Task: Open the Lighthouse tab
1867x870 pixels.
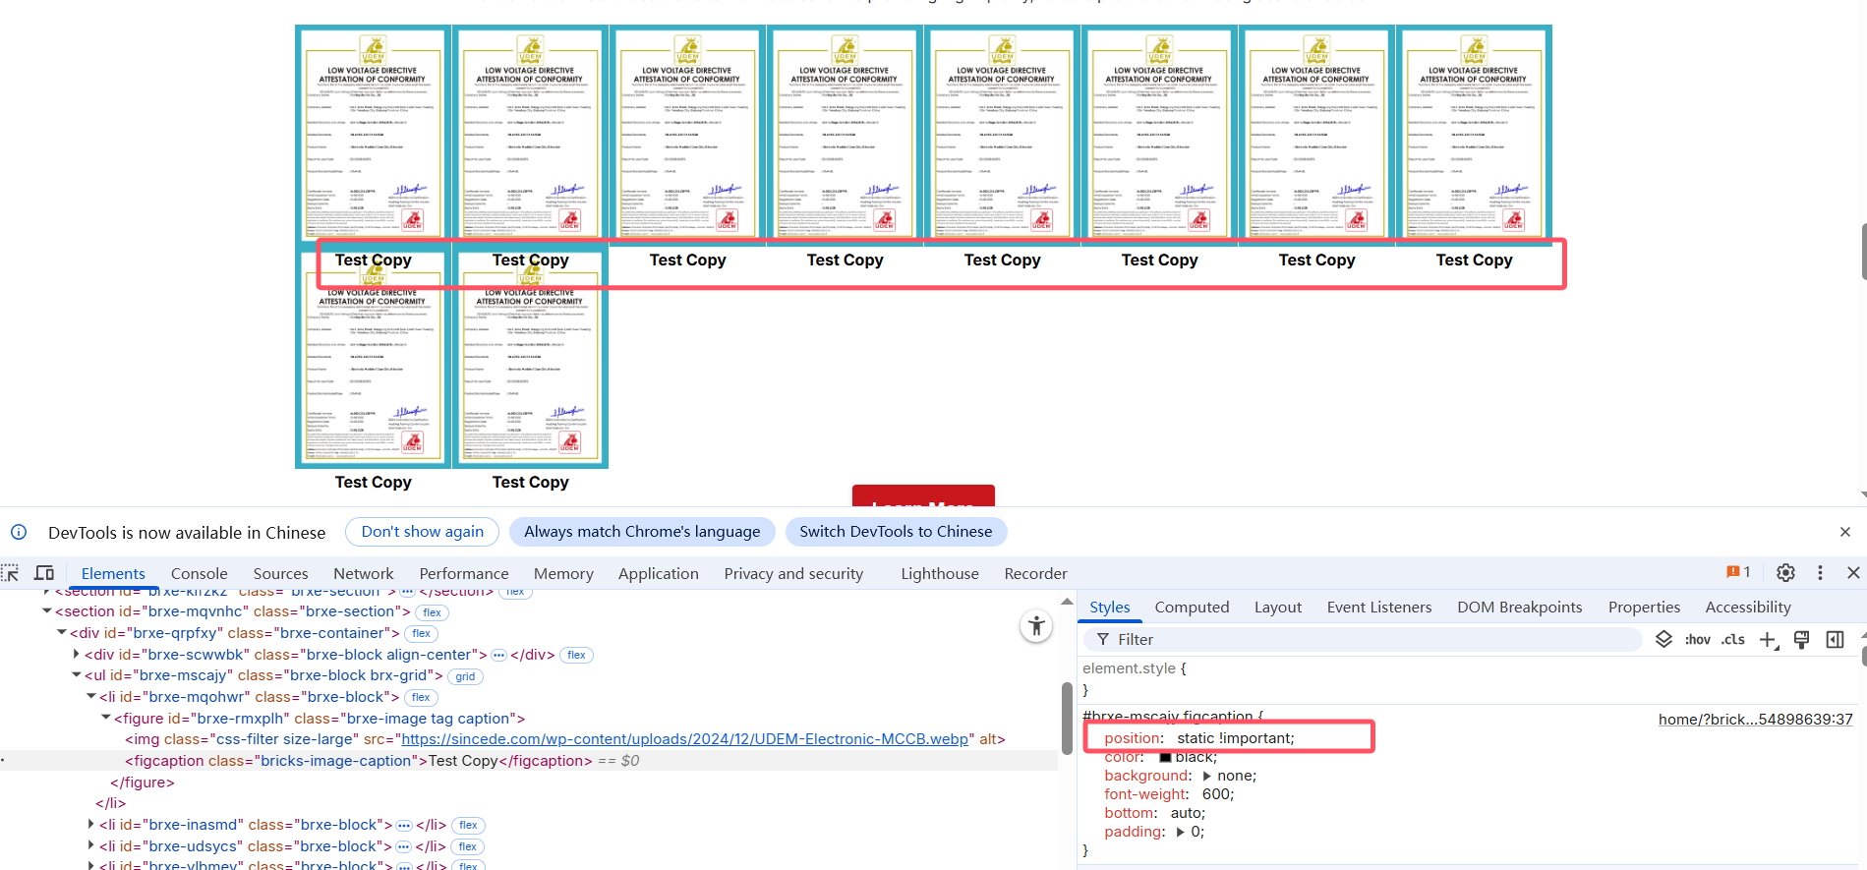Action: (x=940, y=573)
